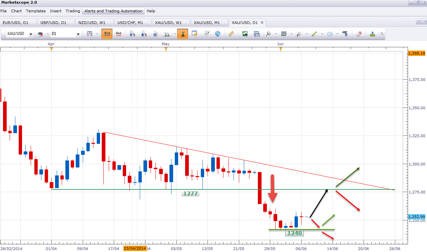Click the 1240 support level label

[x=295, y=233]
